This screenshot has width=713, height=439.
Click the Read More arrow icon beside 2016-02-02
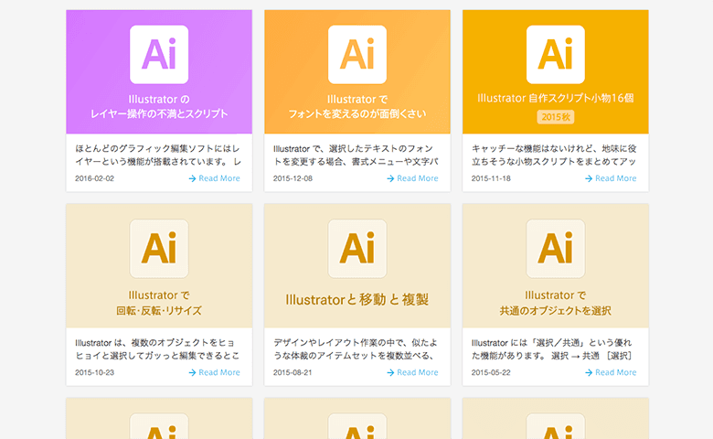pyautogui.click(x=192, y=178)
